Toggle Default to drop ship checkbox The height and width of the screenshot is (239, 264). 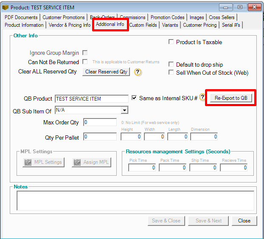pyautogui.click(x=171, y=65)
